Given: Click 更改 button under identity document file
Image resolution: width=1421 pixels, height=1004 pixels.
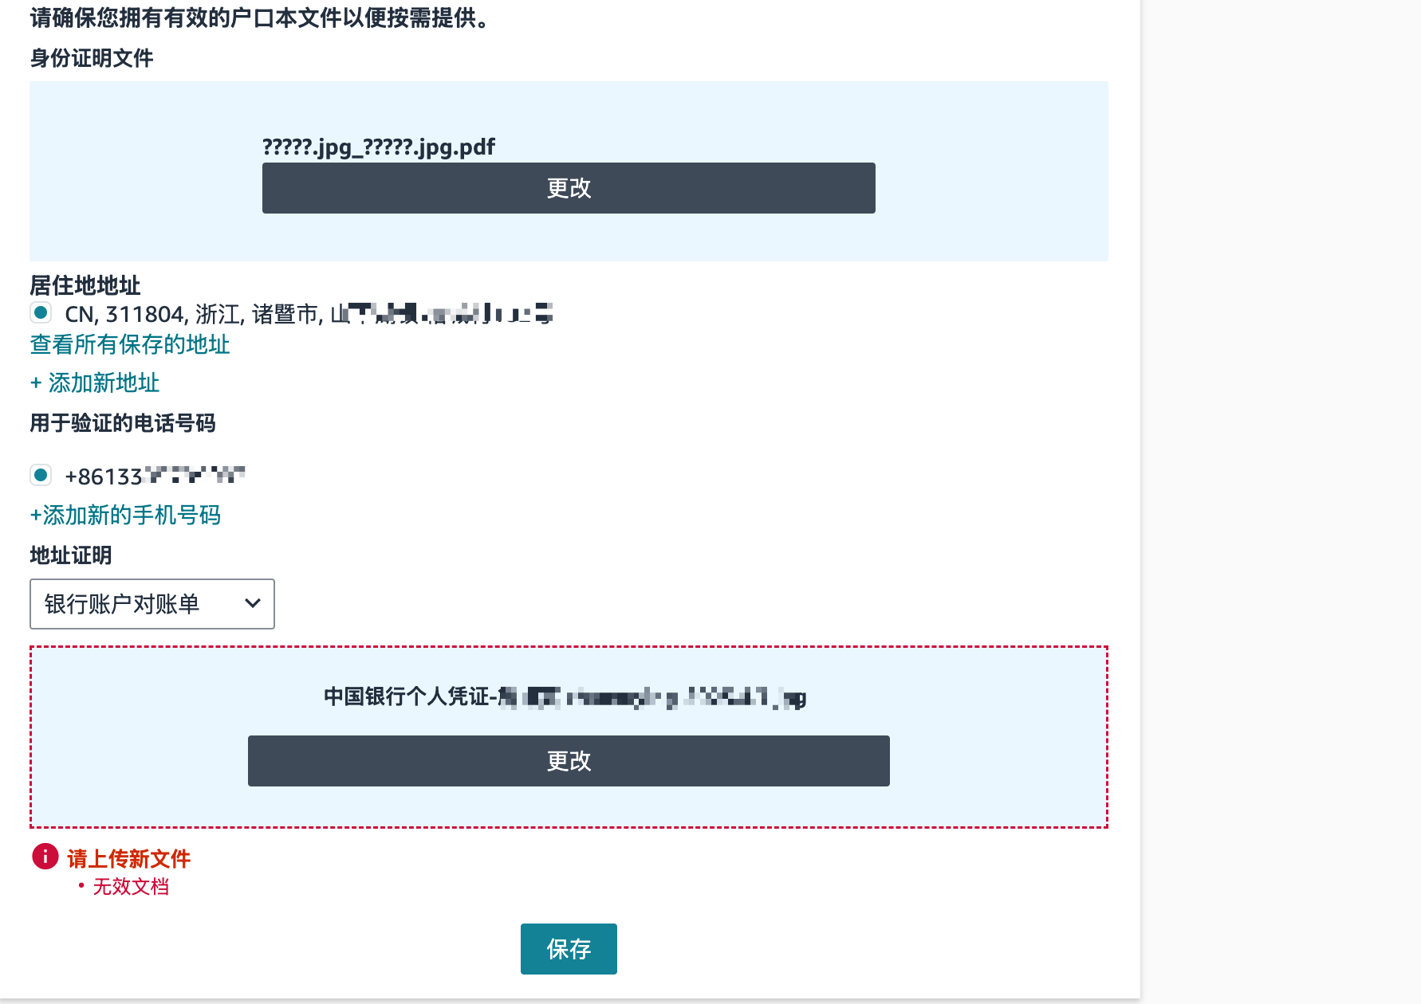Looking at the screenshot, I should 569,188.
